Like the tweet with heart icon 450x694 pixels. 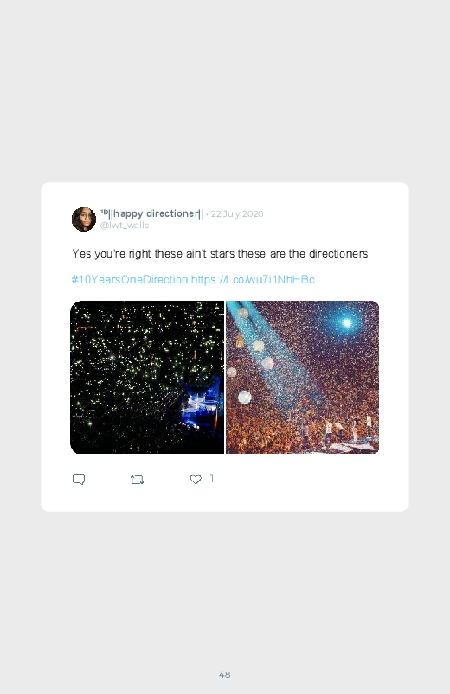[196, 480]
